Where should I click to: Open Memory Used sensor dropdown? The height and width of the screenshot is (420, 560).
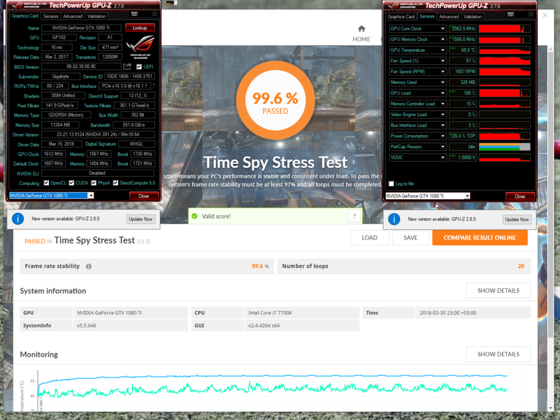[443, 82]
